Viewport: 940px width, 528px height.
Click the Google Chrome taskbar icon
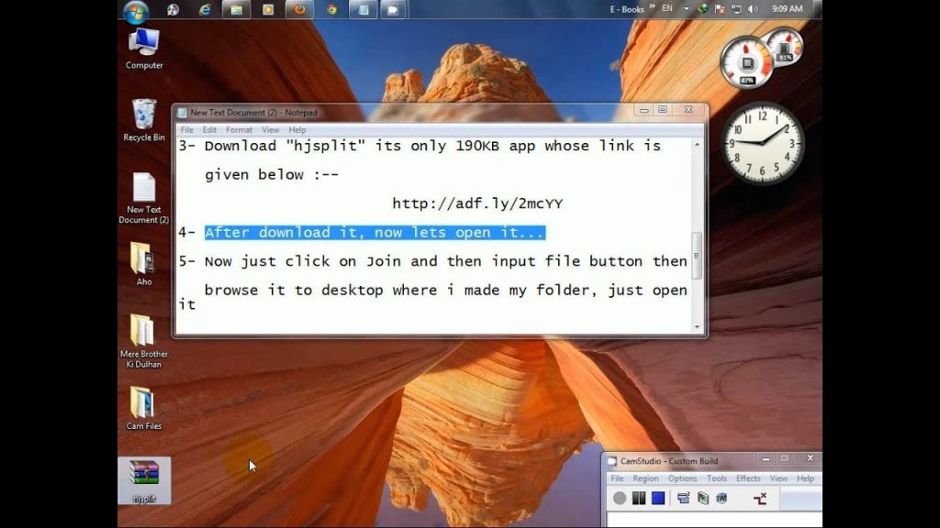click(330, 9)
